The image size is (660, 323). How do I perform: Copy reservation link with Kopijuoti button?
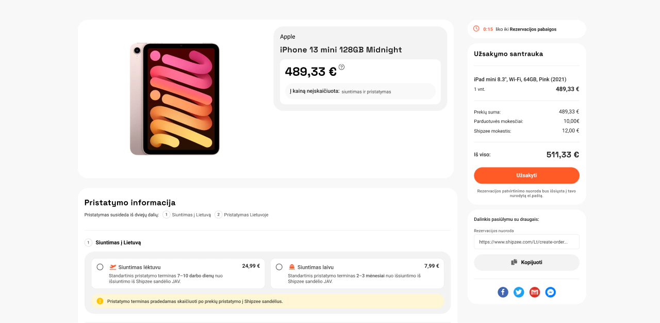(526, 262)
